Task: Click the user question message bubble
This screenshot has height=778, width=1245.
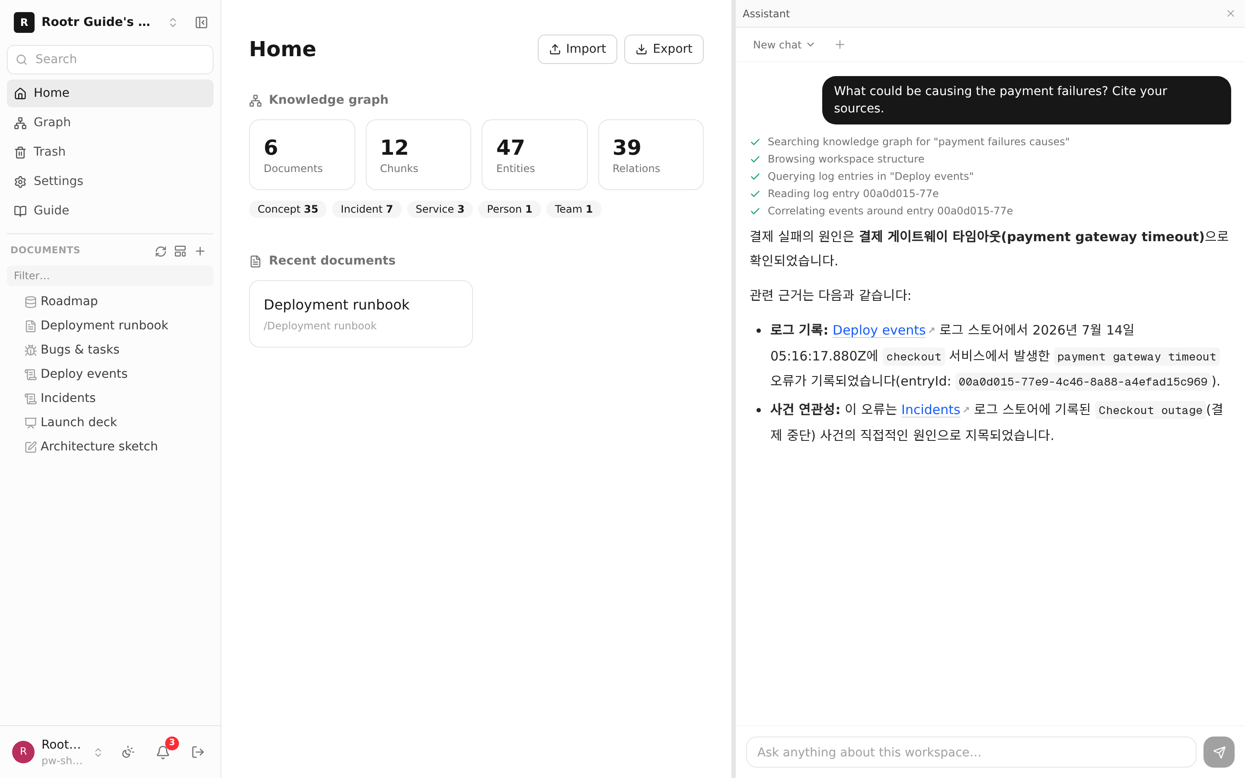Action: pos(1026,100)
